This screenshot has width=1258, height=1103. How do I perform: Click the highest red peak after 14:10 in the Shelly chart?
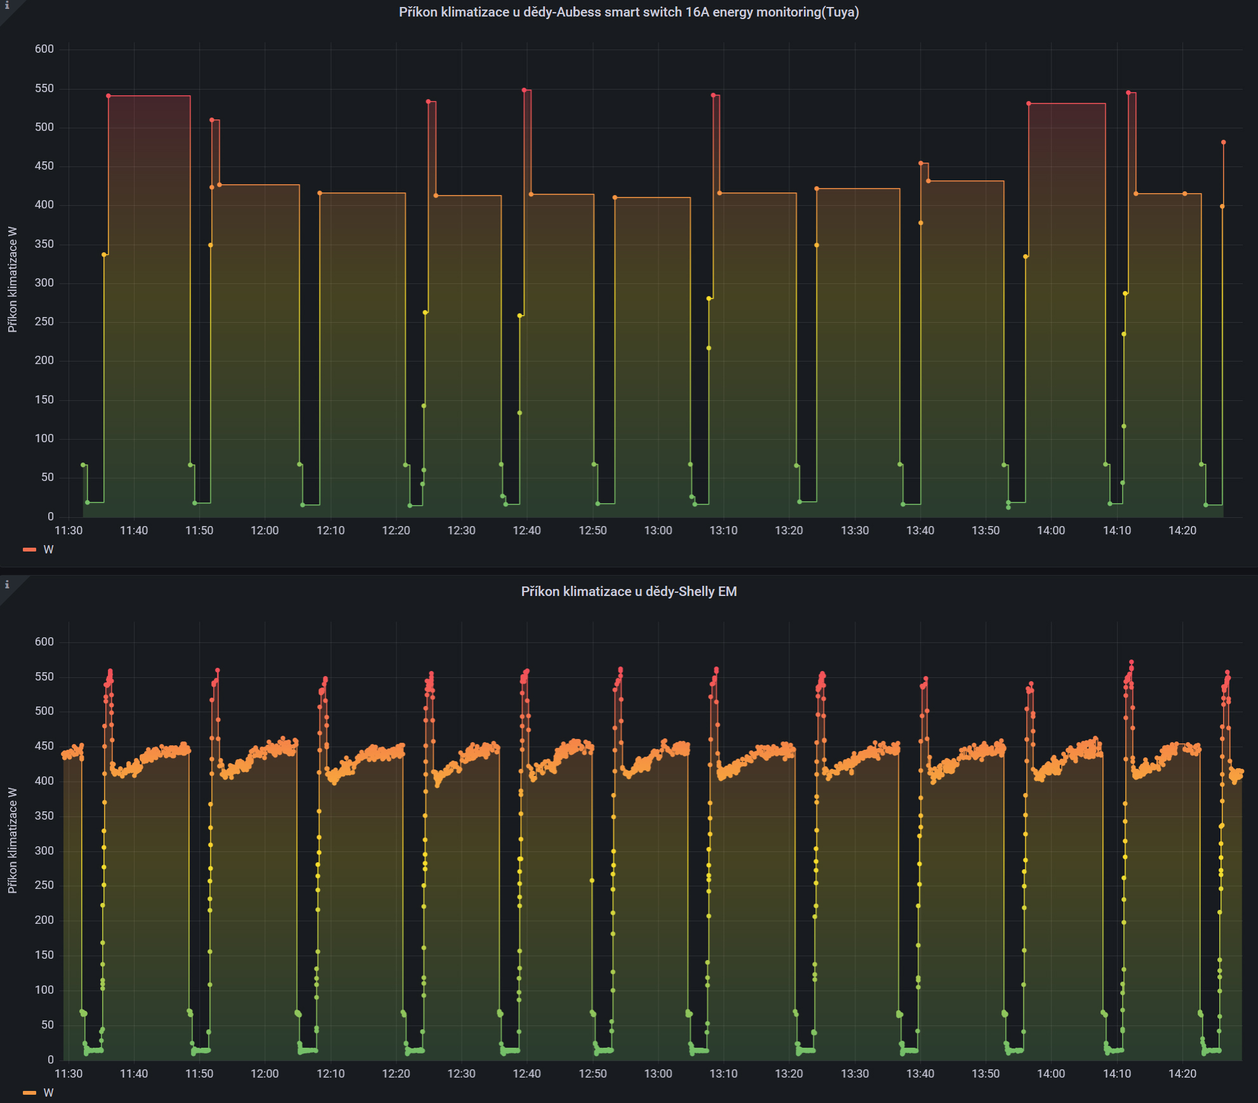(x=1131, y=662)
